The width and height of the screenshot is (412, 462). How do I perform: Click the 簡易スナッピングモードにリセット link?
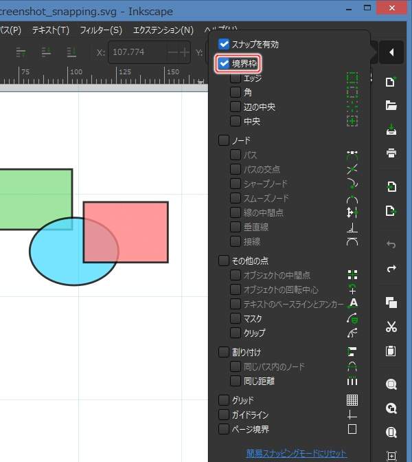tap(297, 454)
